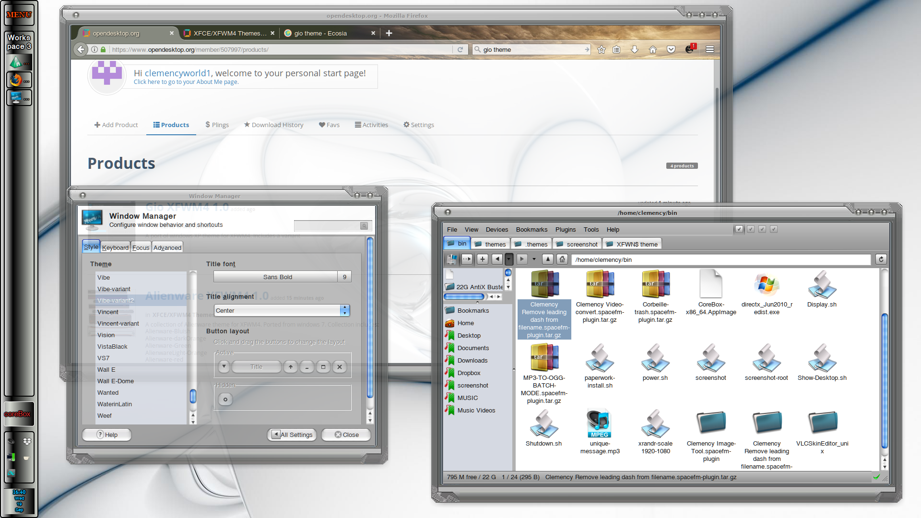This screenshot has height=518, width=921.
Task: Open the Pocket icon in Firefox
Action: [x=671, y=49]
